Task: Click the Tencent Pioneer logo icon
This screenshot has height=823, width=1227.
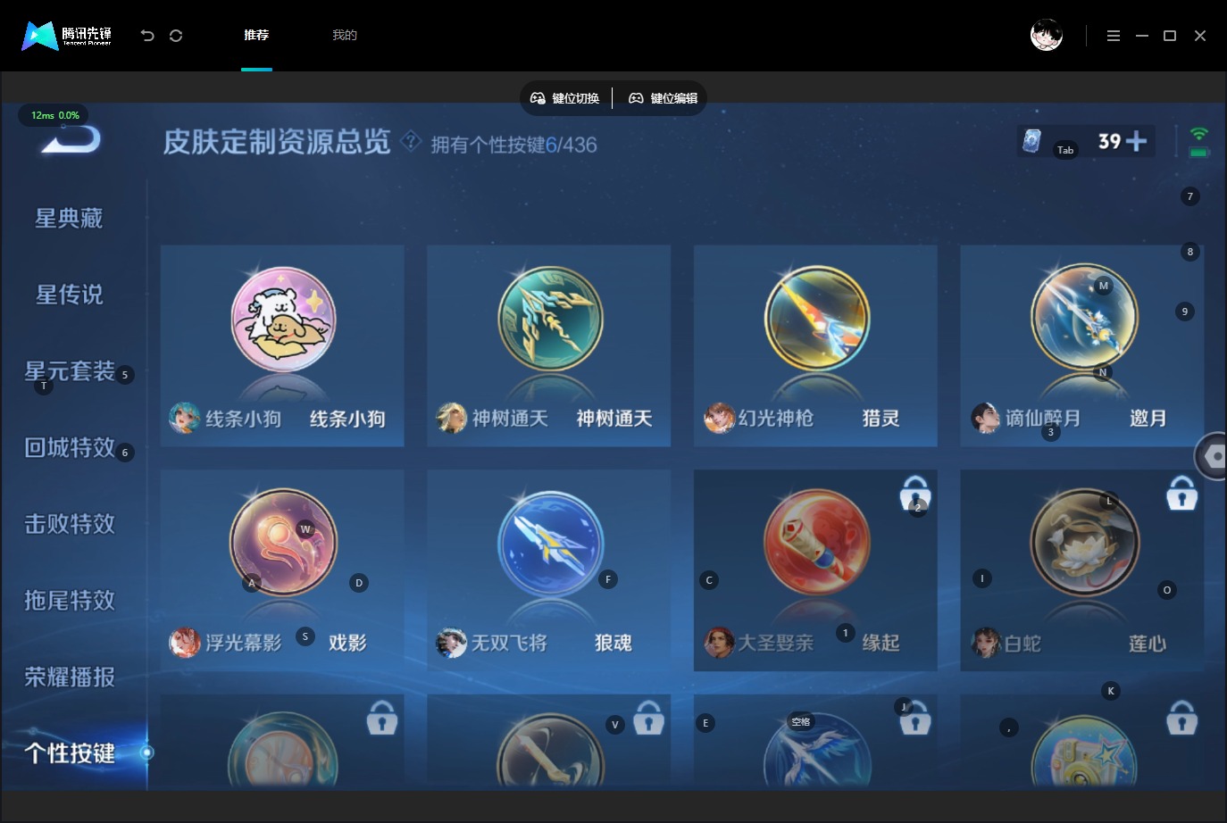Action: tap(39, 36)
